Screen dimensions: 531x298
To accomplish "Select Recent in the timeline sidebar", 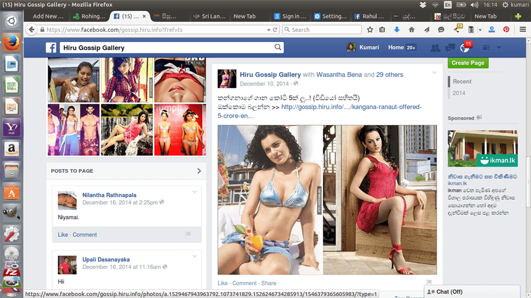I will pos(462,82).
